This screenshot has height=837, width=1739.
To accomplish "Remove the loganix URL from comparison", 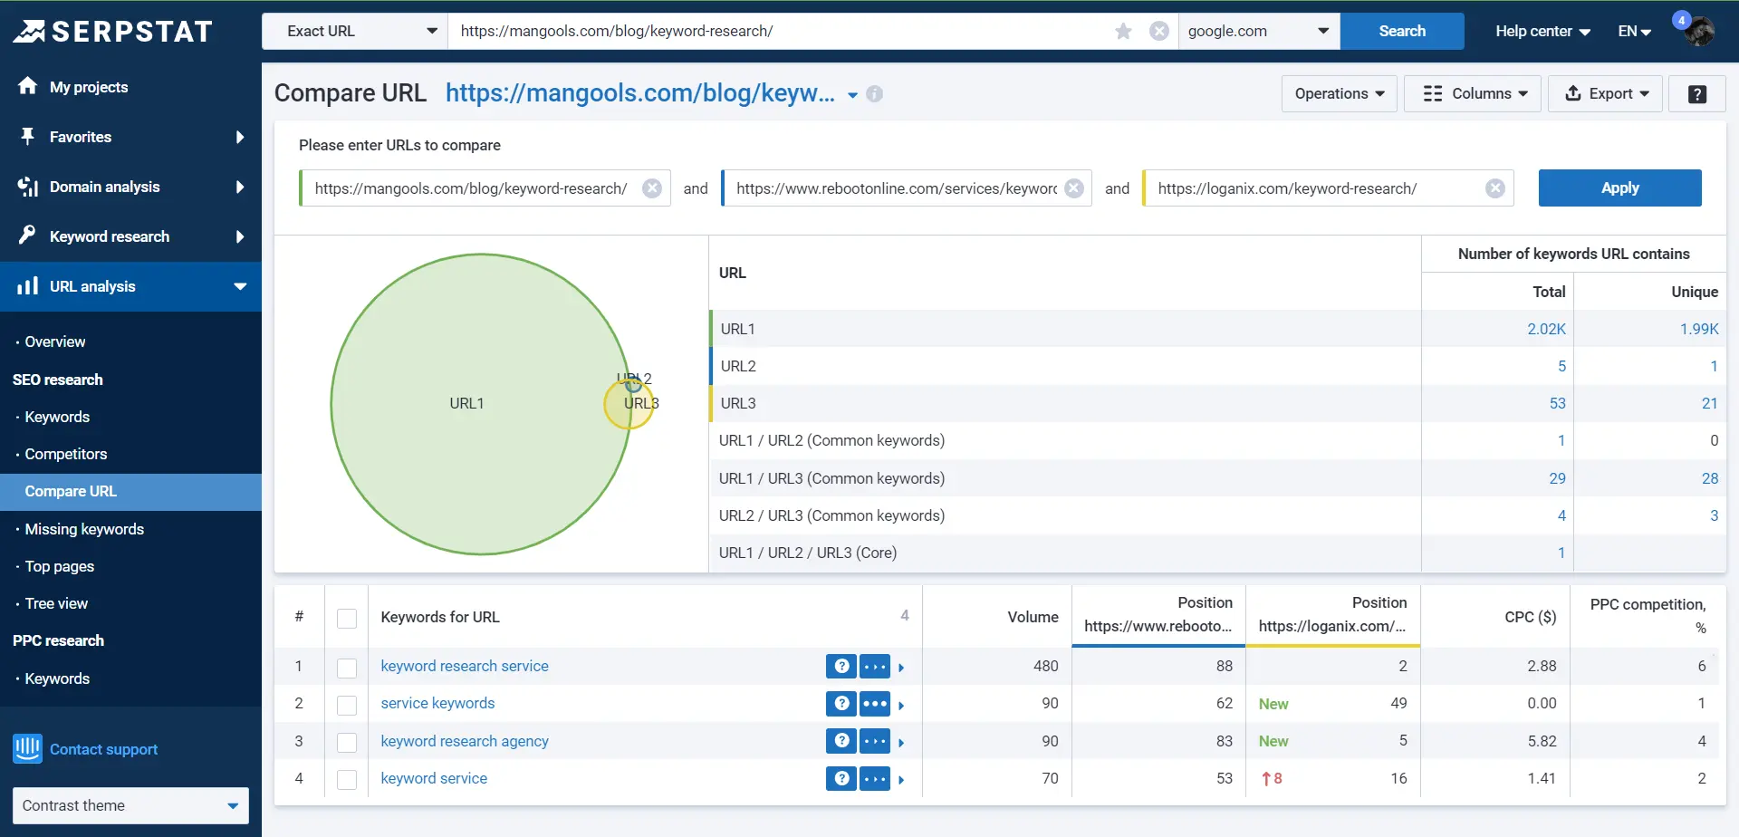I will [x=1494, y=188].
